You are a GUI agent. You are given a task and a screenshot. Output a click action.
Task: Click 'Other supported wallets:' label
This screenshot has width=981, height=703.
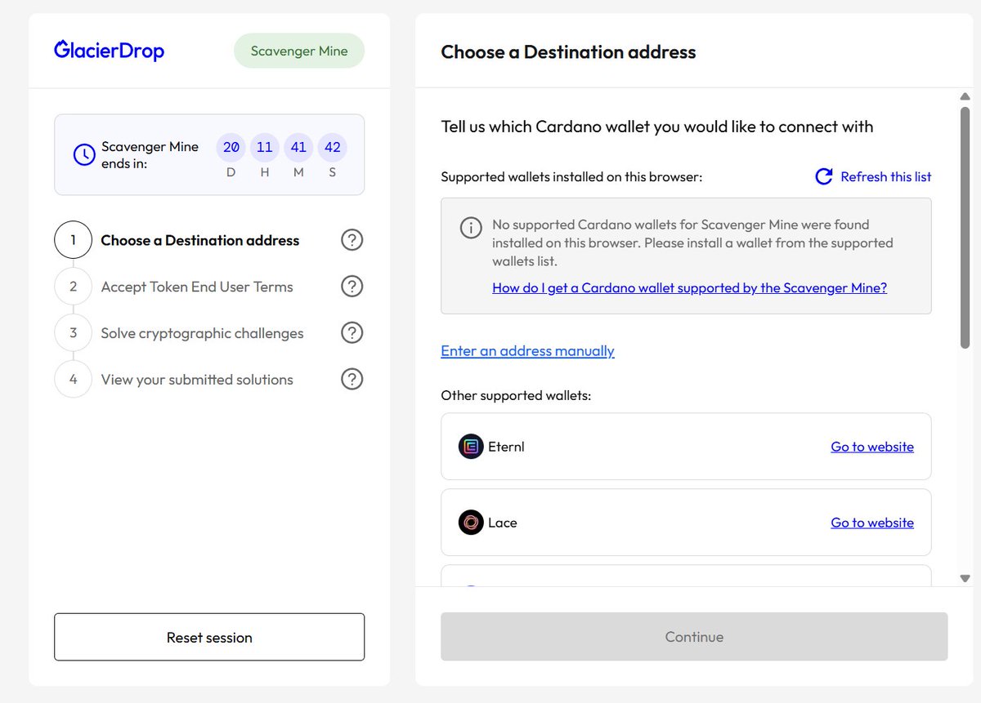[x=516, y=396]
